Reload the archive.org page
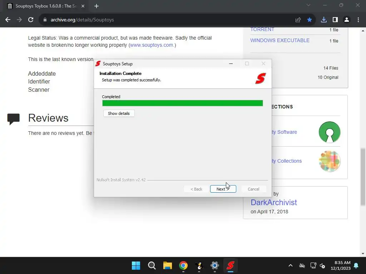The image size is (366, 274). (31, 20)
